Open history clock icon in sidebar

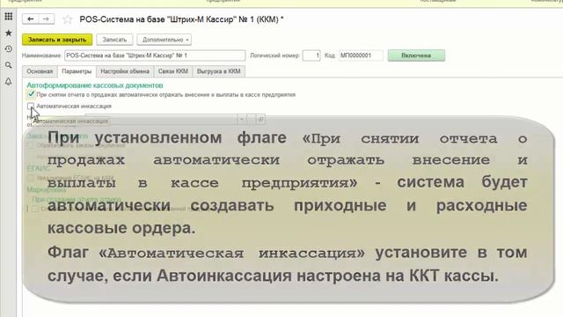coord(9,49)
